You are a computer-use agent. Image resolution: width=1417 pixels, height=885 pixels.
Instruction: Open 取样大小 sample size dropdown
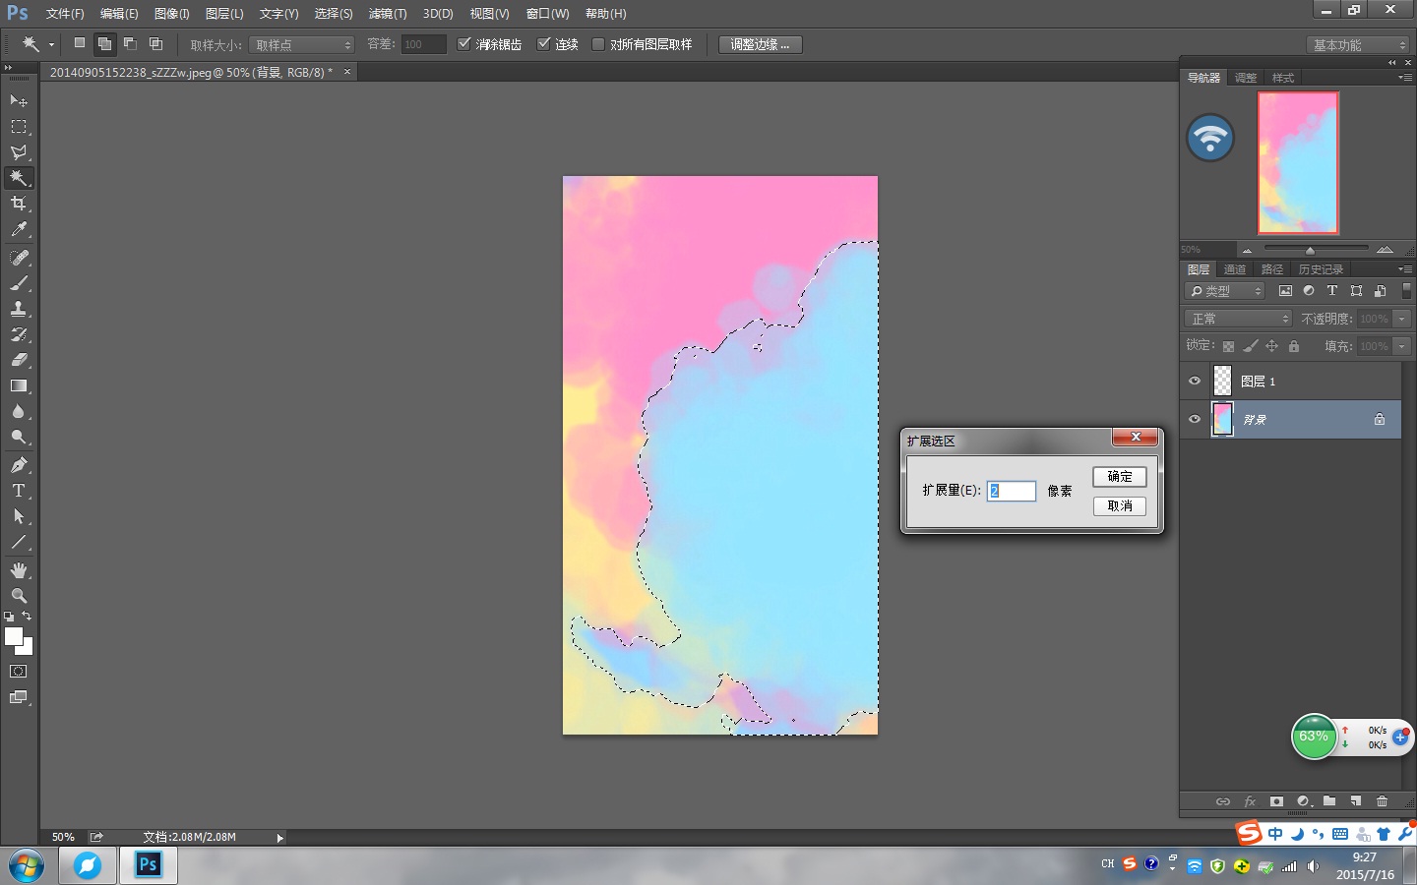301,45
